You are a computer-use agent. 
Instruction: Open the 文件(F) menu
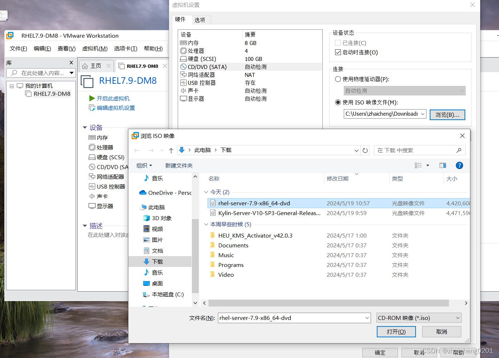pos(18,49)
